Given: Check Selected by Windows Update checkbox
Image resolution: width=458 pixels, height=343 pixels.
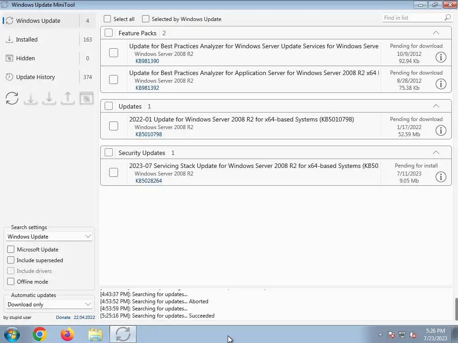Looking at the screenshot, I should point(145,19).
